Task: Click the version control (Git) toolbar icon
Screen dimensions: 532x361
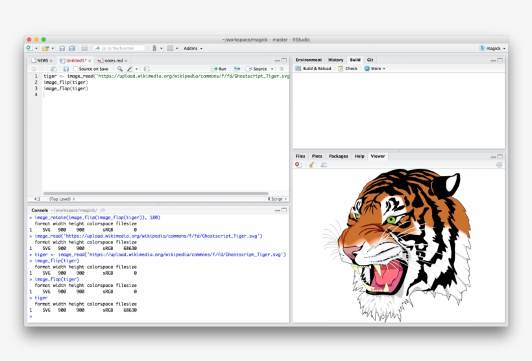Action: pos(154,48)
